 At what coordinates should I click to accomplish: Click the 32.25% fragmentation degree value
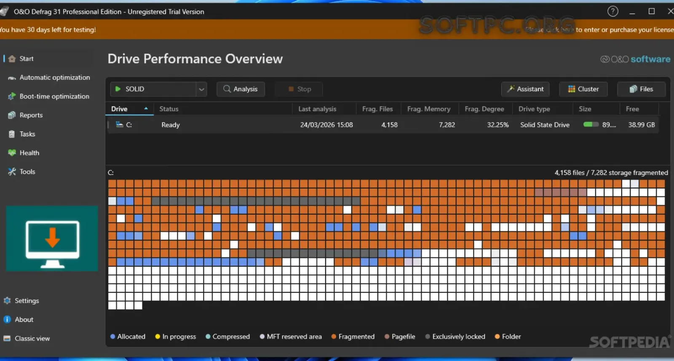coord(498,125)
